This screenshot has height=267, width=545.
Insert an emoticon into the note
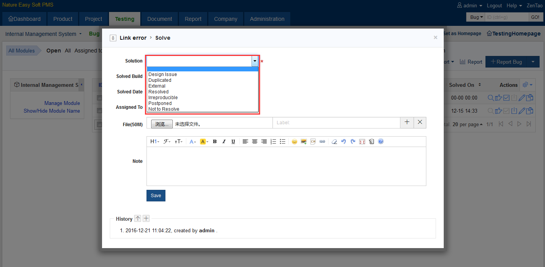tap(295, 142)
